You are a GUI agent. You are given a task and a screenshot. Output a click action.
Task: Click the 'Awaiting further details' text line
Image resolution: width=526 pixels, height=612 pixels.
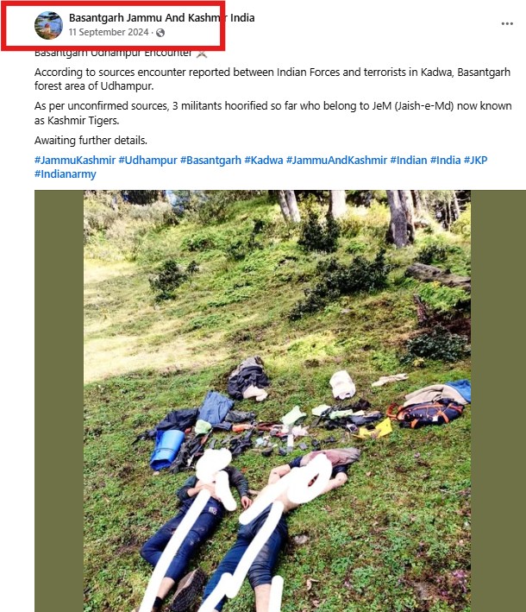(x=91, y=141)
